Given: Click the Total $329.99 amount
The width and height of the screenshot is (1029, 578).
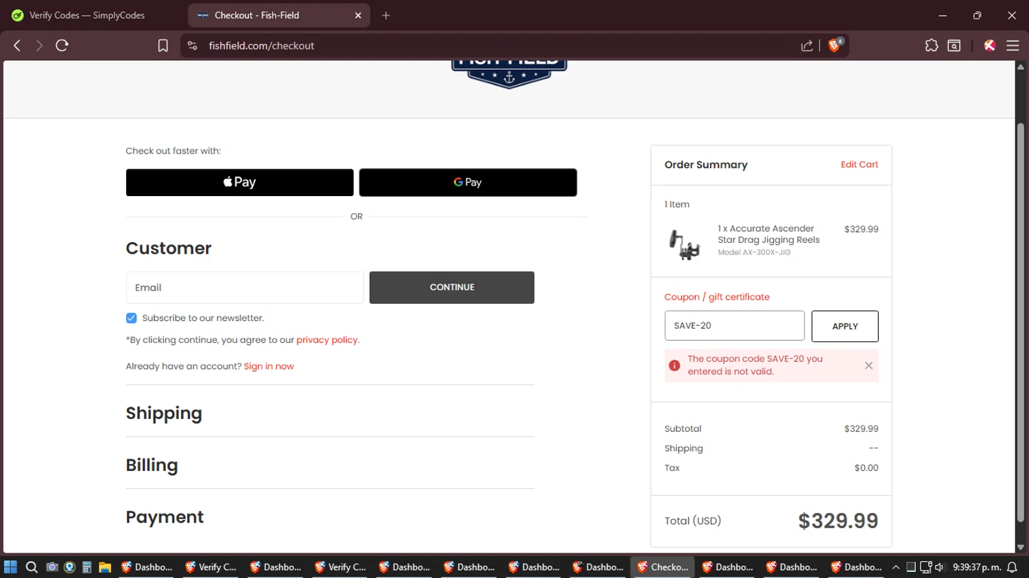Looking at the screenshot, I should (838, 521).
